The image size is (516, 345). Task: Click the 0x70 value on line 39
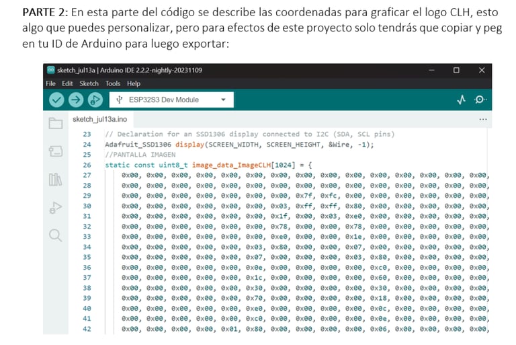tap(254, 298)
